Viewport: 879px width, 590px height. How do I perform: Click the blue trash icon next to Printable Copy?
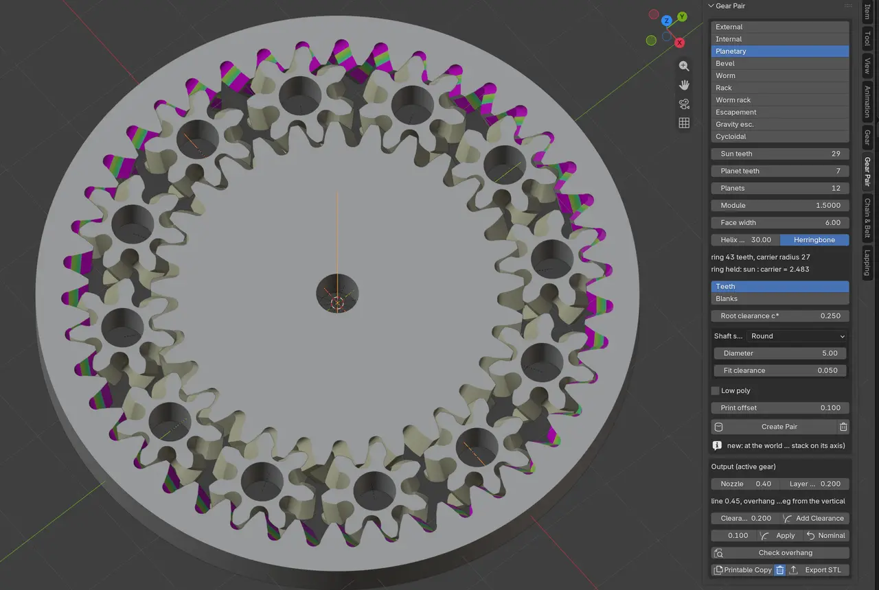780,570
